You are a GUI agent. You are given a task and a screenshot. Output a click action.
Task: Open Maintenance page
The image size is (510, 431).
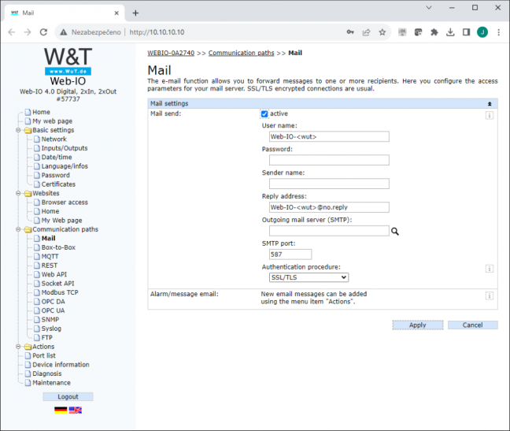[x=51, y=383]
